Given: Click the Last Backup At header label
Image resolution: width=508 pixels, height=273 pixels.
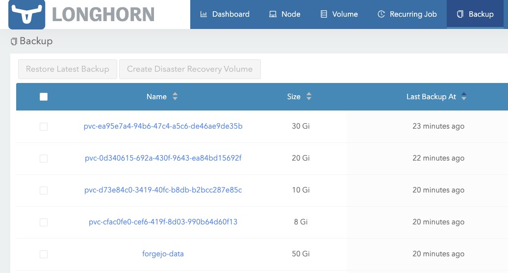Looking at the screenshot, I should coord(431,97).
